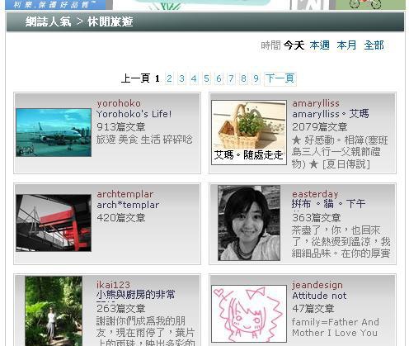Click the 休閒旅遊 category heading
This screenshot has width=409, height=346.
click(x=110, y=21)
